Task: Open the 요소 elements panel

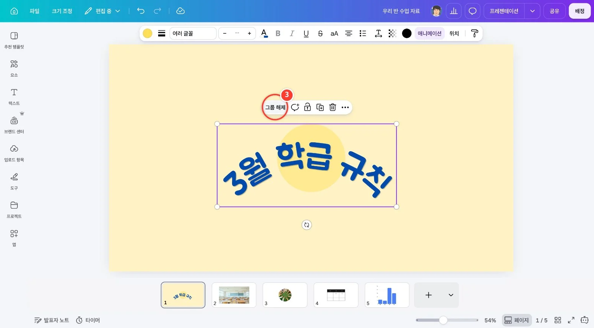Action: point(14,69)
